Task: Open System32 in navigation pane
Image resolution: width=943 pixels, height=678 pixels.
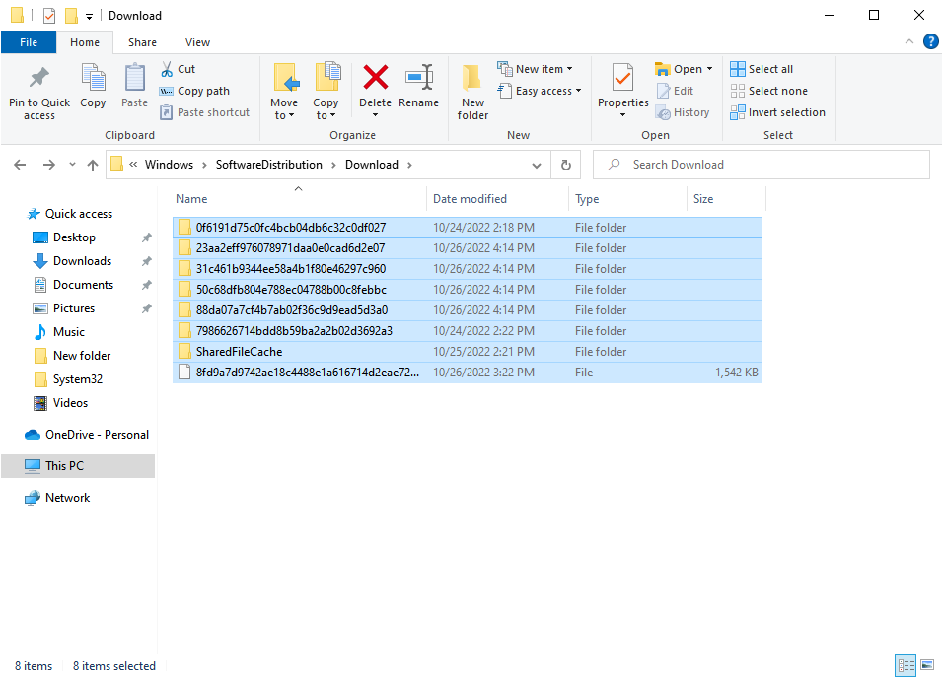Action: (x=78, y=379)
